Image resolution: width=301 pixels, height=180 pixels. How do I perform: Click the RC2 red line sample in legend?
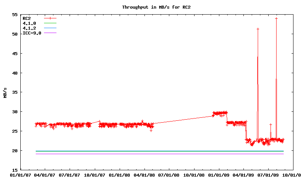click(x=50, y=18)
